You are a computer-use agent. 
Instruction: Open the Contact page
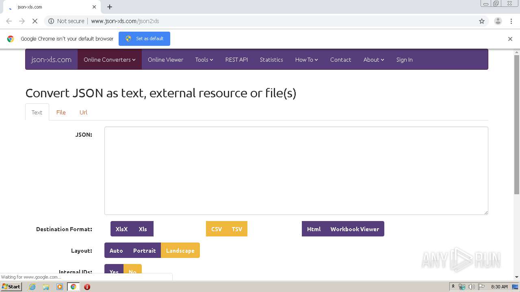coord(340,60)
